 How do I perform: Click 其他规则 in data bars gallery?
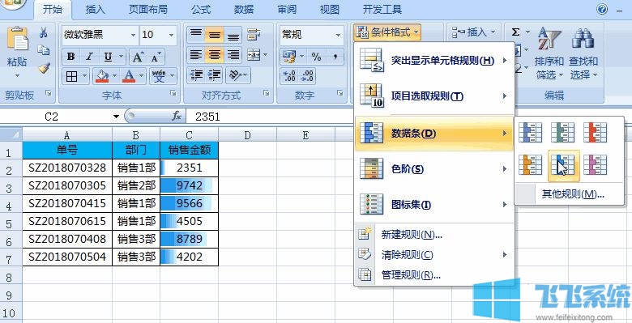pyautogui.click(x=570, y=194)
